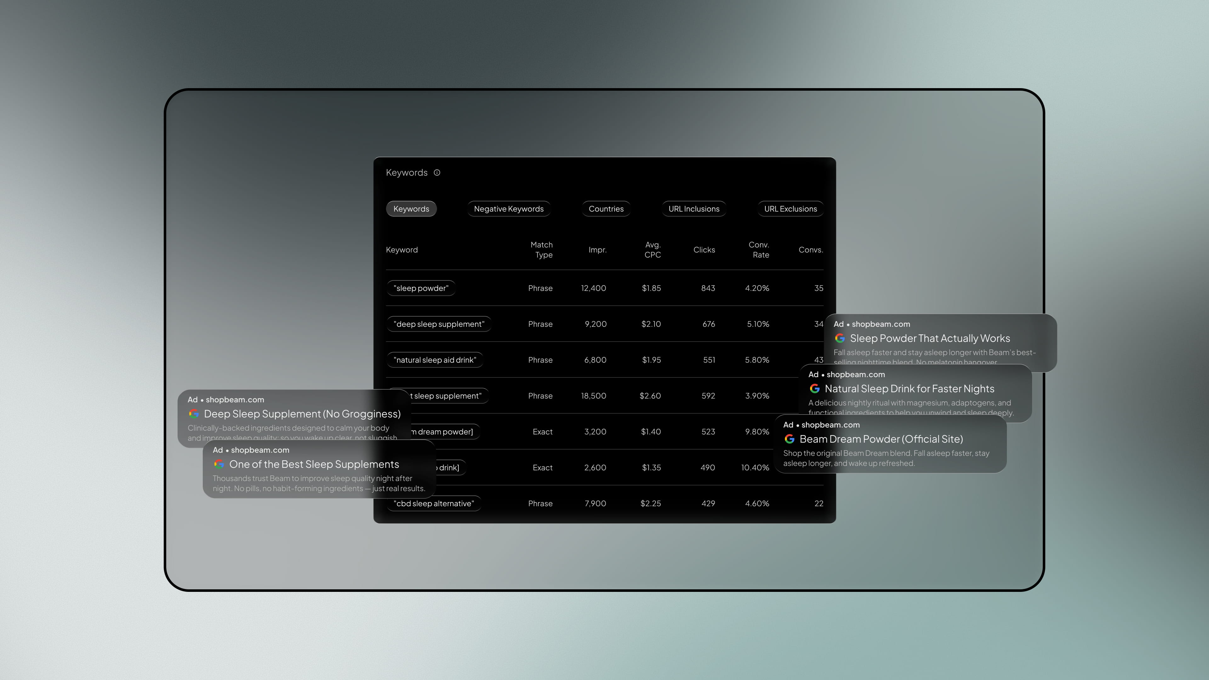1209x680 pixels.
Task: Click the 18,500 impressions value
Action: coord(593,396)
